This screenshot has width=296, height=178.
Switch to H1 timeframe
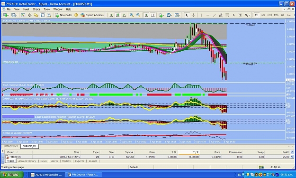pos(283,15)
